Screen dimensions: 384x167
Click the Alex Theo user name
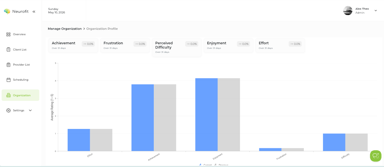[362, 9]
